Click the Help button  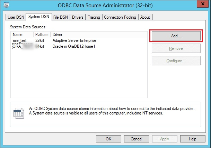pyautogui.click(x=193, y=139)
